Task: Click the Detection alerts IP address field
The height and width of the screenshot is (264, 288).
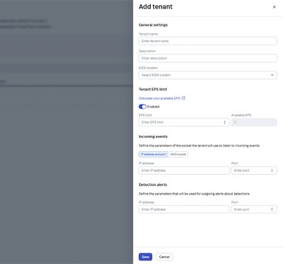Action: (x=184, y=209)
